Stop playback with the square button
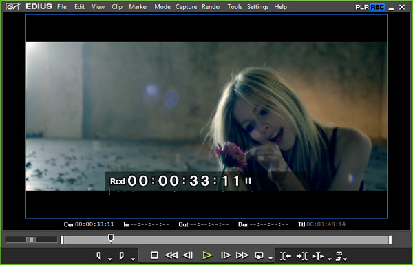413x265 pixels. (155, 255)
